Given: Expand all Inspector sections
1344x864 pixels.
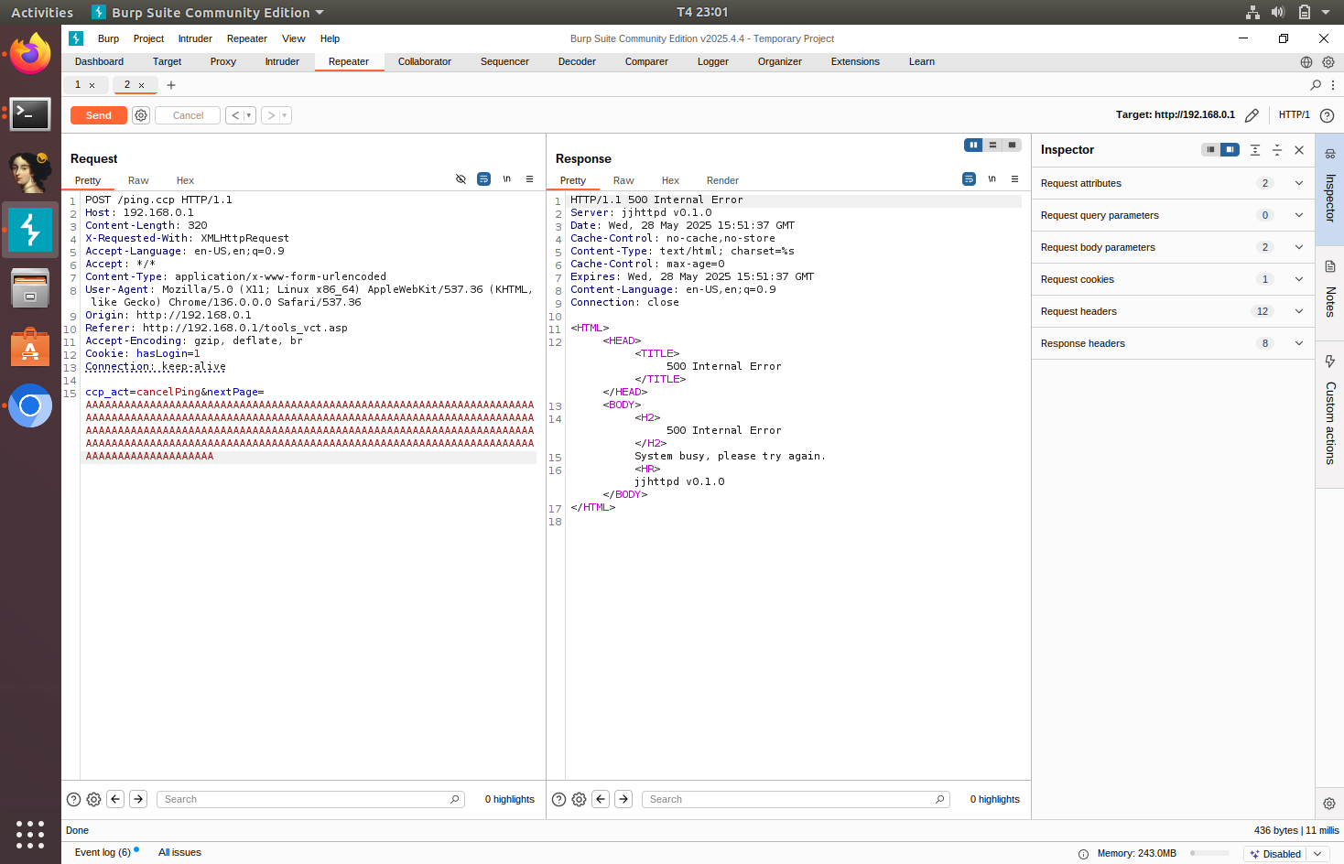Looking at the screenshot, I should (1255, 150).
